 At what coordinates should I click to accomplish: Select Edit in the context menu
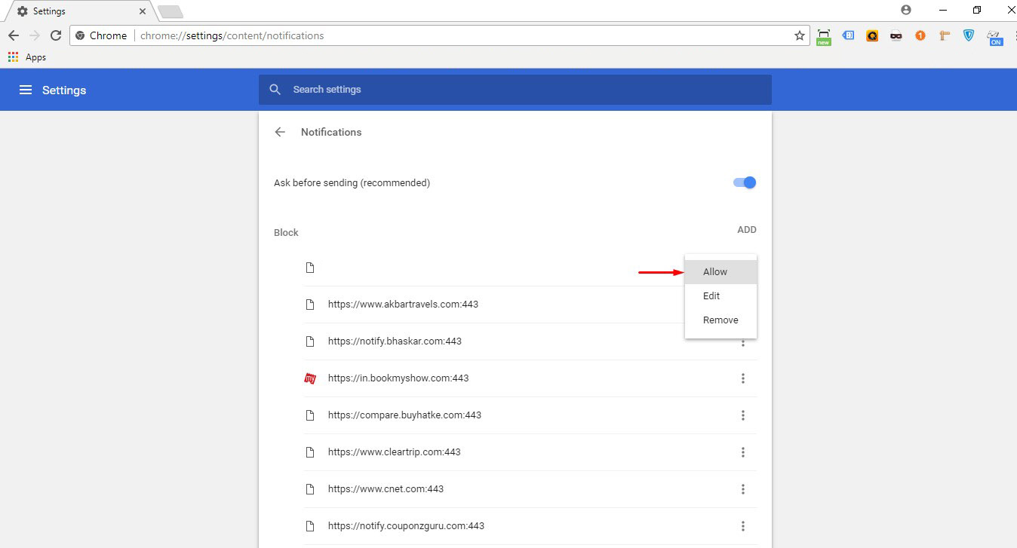711,295
